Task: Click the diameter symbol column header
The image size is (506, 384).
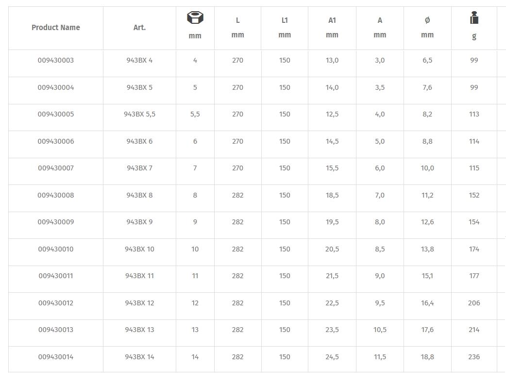Action: tap(427, 28)
